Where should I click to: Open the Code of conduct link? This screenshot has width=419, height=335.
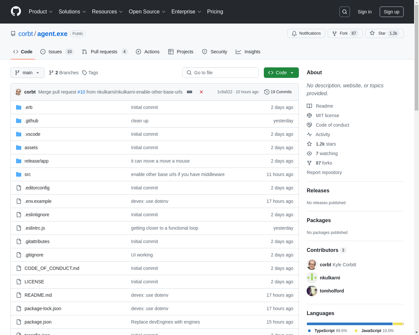pos(333,125)
